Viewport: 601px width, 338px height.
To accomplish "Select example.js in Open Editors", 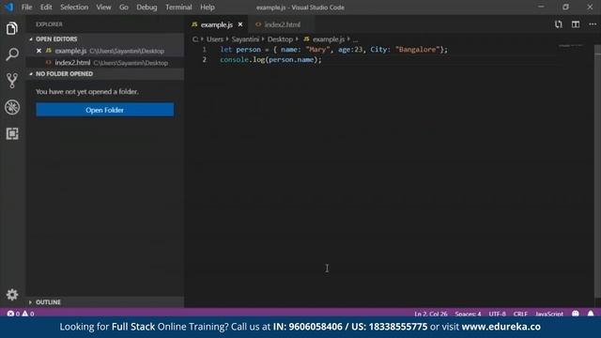I will (x=105, y=51).
